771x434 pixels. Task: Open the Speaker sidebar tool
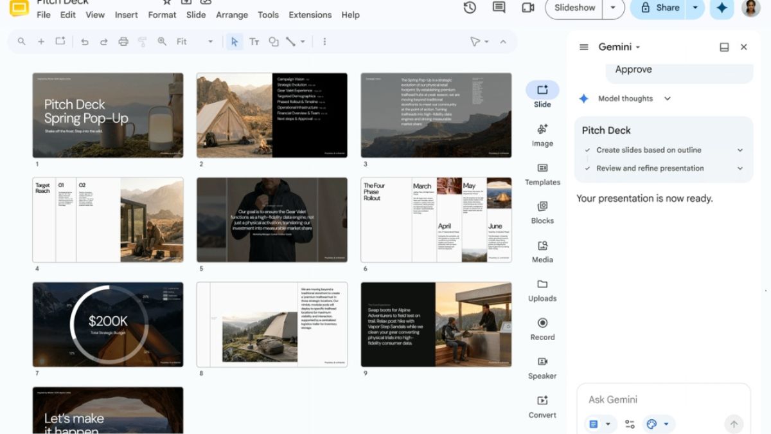(x=542, y=368)
